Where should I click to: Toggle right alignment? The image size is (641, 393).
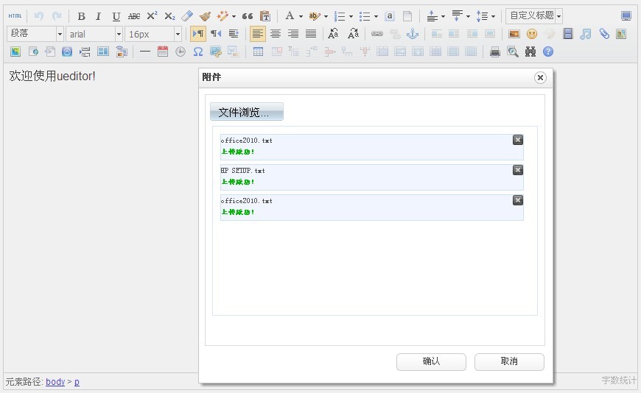(x=293, y=34)
